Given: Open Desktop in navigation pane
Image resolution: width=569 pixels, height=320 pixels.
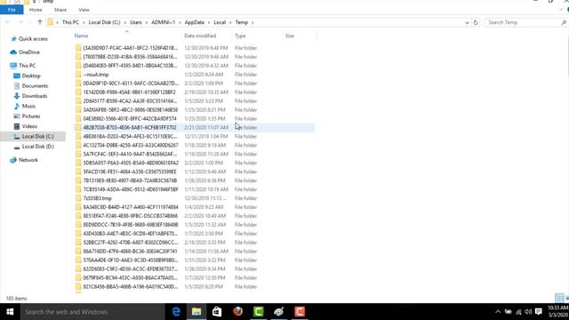Looking at the screenshot, I should click(x=31, y=76).
